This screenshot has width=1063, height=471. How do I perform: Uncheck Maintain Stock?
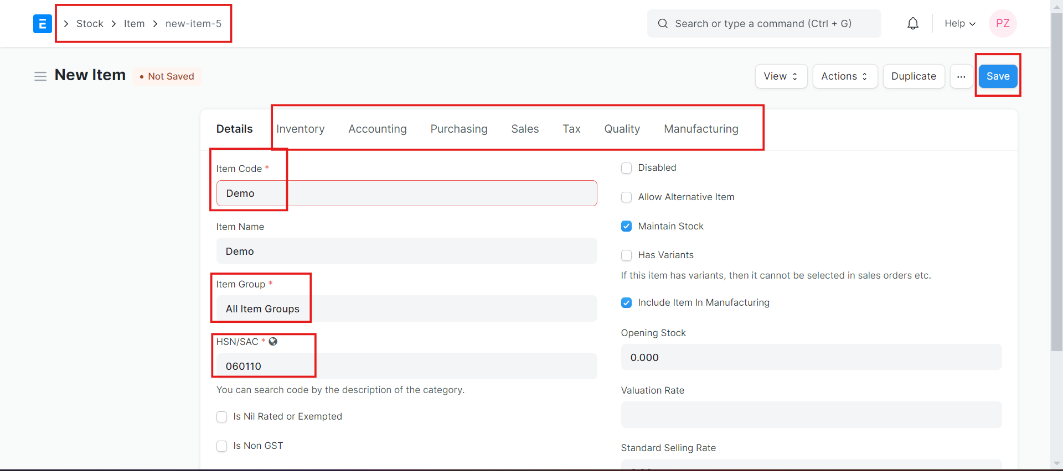tap(627, 226)
